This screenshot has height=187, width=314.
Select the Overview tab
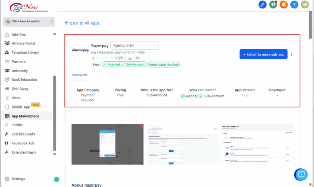[x=79, y=75]
